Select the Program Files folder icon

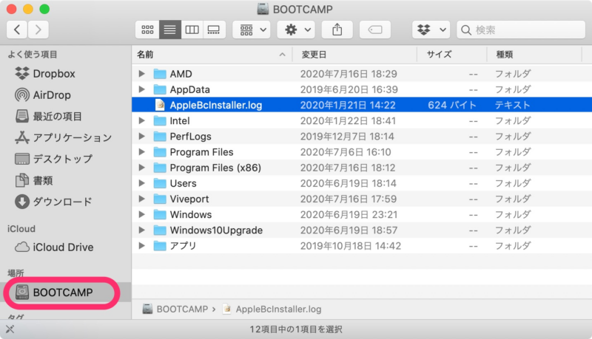click(x=160, y=152)
